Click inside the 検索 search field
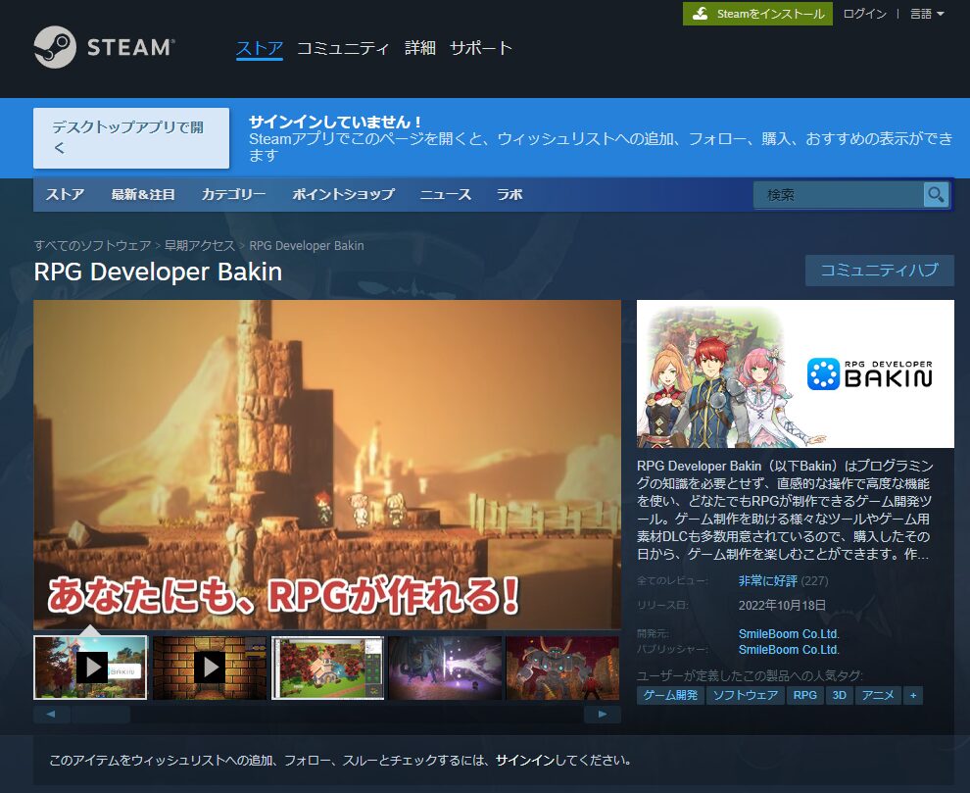The image size is (970, 793). coord(838,194)
